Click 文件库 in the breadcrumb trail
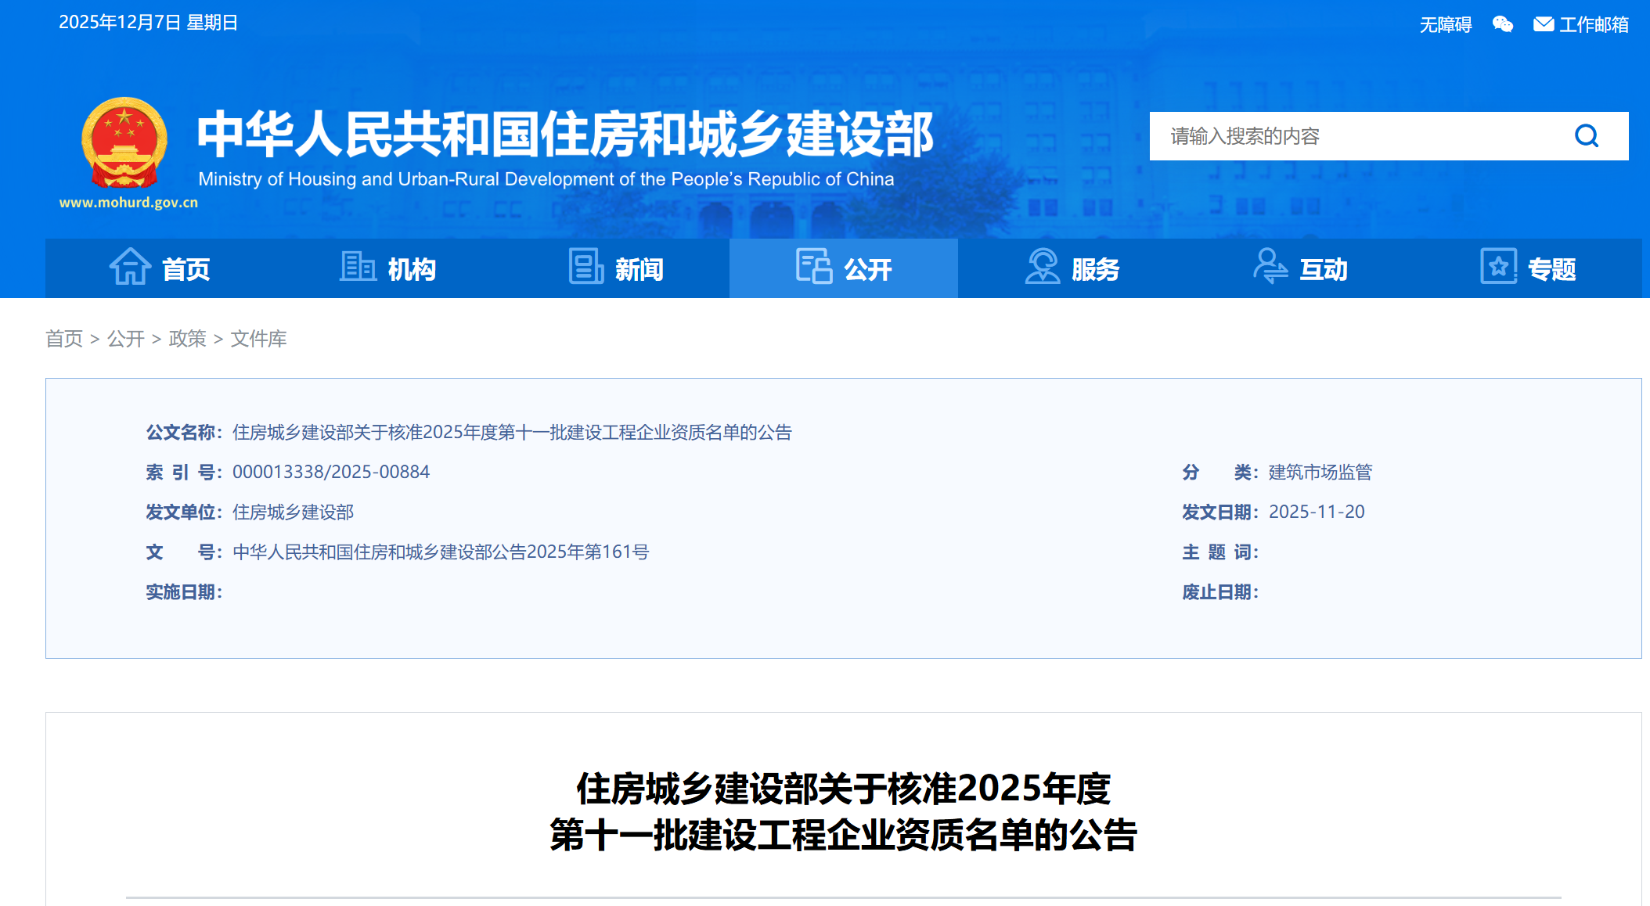This screenshot has height=906, width=1650. click(258, 339)
